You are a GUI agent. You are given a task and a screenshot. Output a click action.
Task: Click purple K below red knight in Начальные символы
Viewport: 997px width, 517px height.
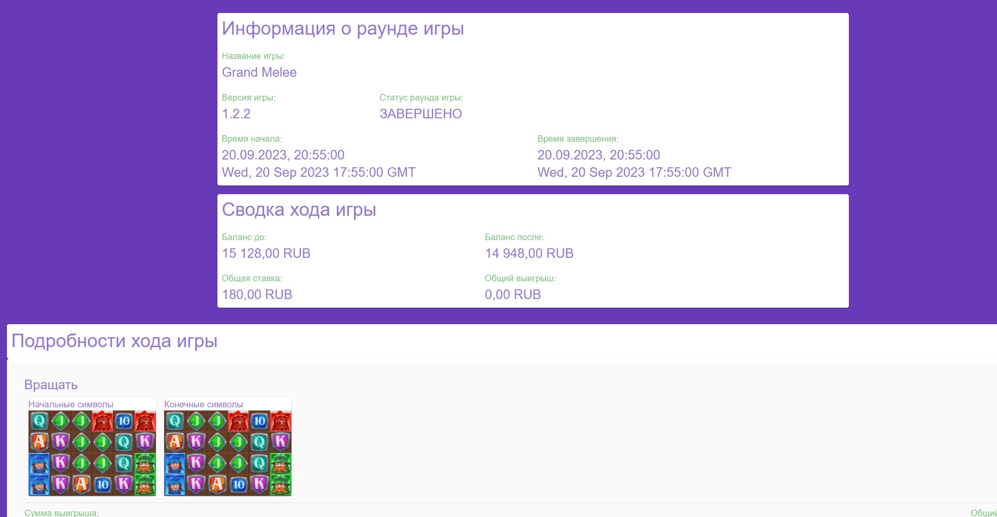[145, 442]
